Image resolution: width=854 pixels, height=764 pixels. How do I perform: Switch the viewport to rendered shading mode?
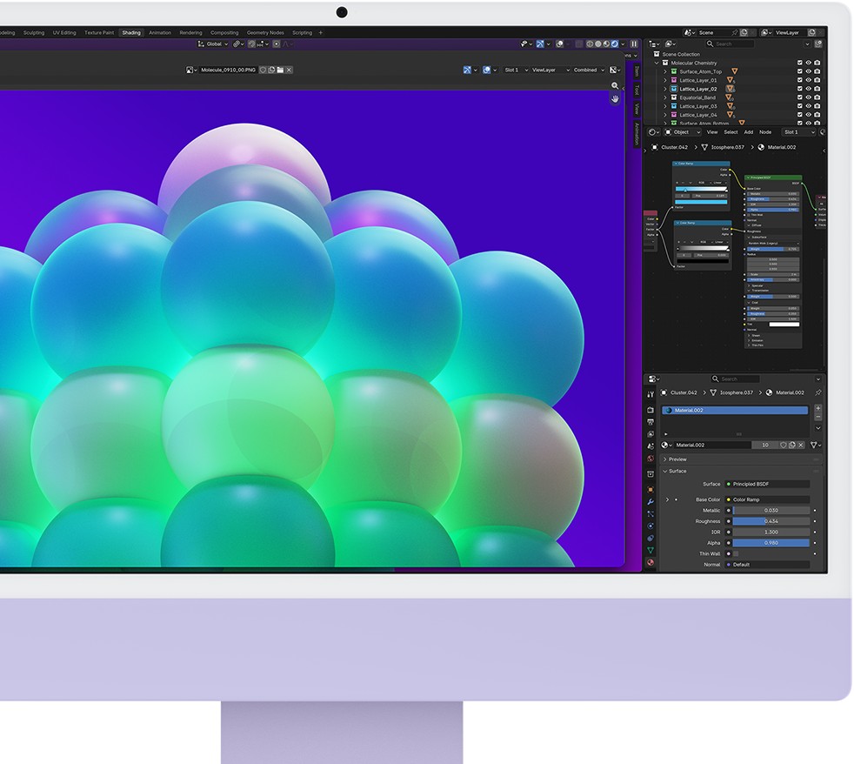pos(615,44)
